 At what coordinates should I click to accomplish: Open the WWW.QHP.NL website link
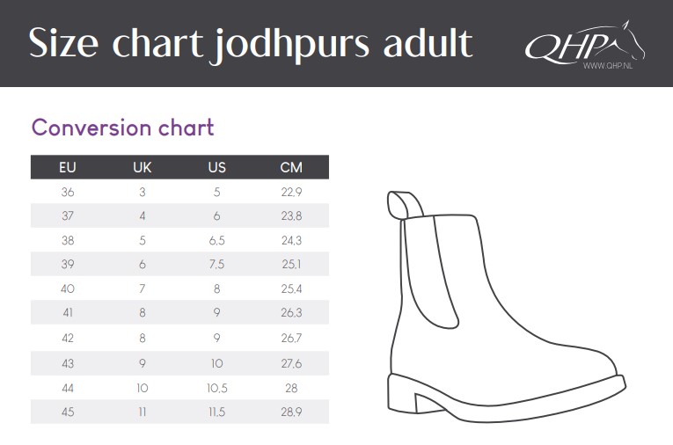pyautogui.click(x=607, y=66)
